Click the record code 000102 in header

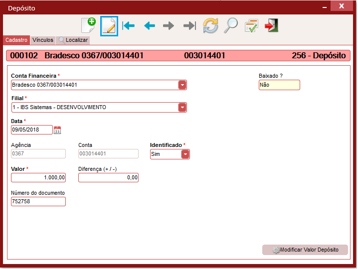click(x=24, y=55)
